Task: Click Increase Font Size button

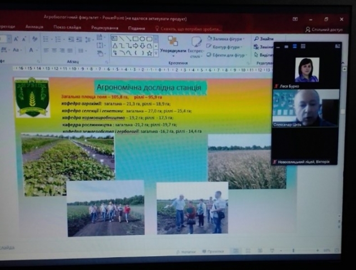Action: [16, 39]
